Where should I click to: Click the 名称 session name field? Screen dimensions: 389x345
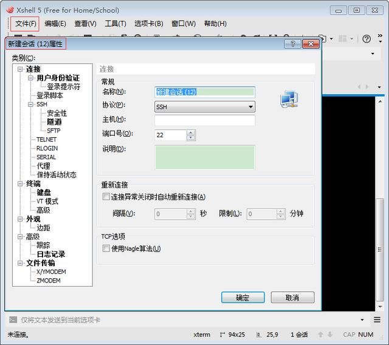coord(205,92)
